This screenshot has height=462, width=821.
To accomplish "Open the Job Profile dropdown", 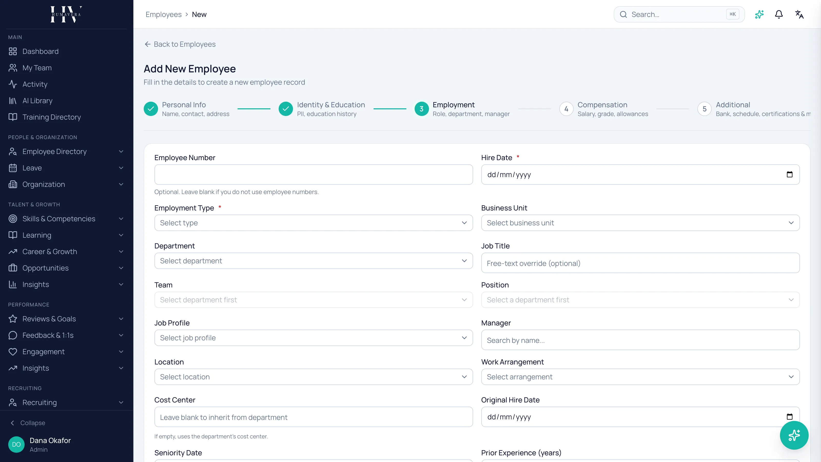I will click(313, 338).
